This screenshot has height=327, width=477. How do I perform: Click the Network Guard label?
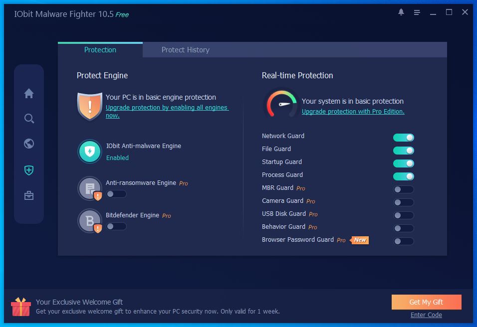283,136
